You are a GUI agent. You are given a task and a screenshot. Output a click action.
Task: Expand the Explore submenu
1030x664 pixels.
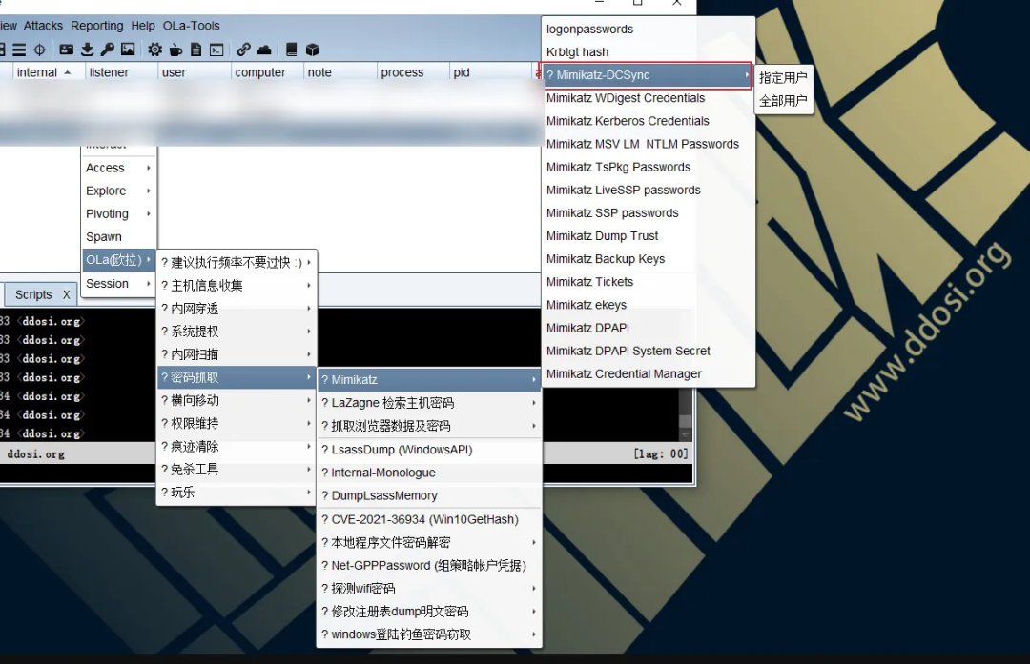(x=118, y=191)
